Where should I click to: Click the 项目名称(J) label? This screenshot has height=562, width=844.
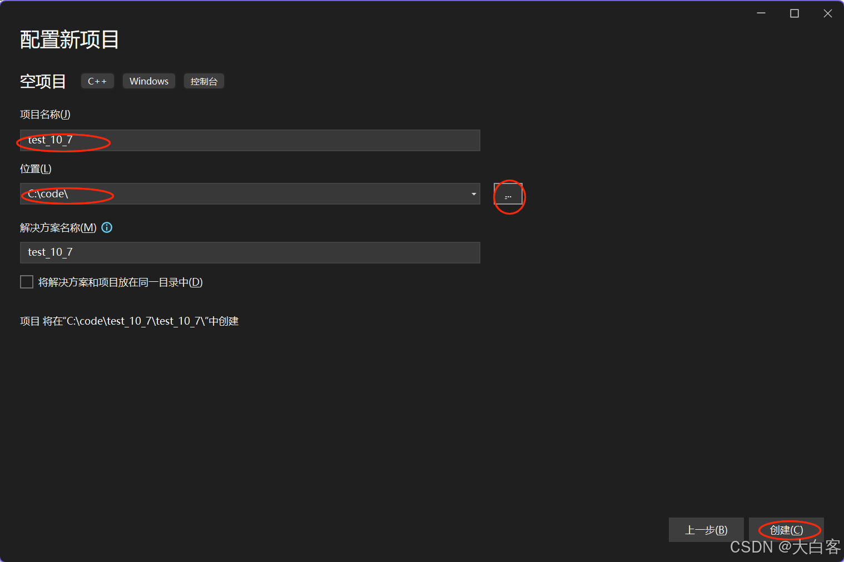[x=45, y=115]
